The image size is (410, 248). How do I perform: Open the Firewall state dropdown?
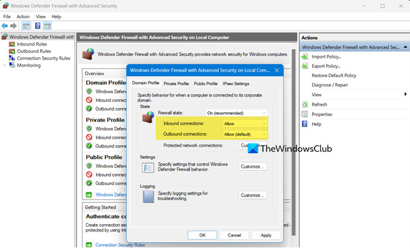tap(237, 113)
